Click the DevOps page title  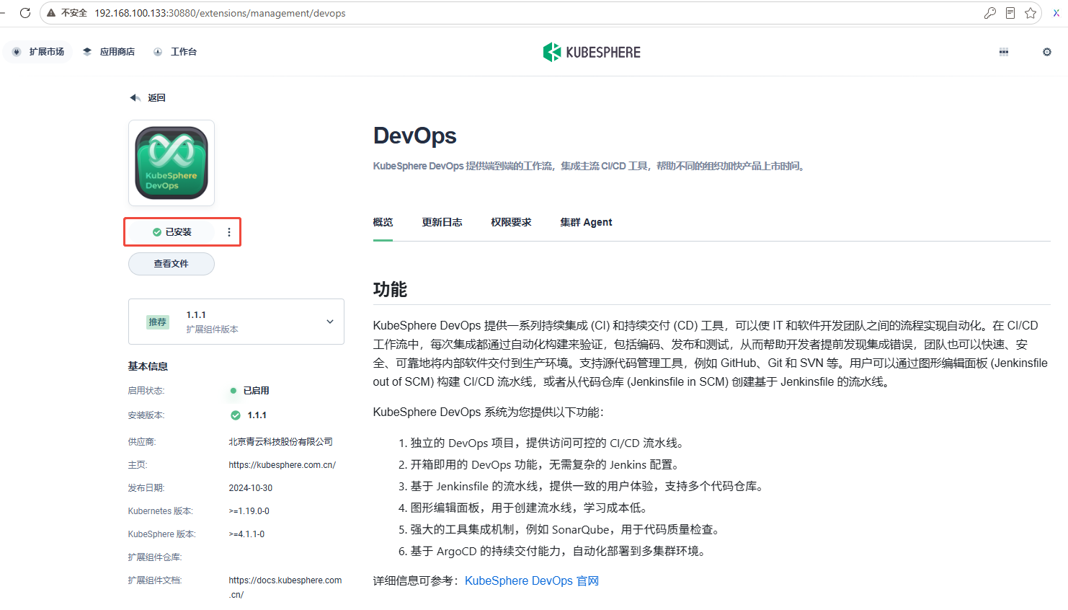coord(415,136)
